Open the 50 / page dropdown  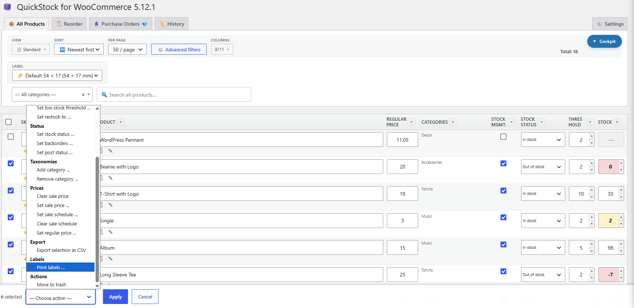(127, 49)
